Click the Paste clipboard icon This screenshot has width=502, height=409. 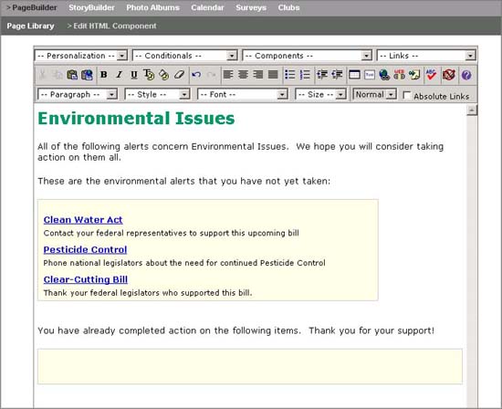point(72,75)
